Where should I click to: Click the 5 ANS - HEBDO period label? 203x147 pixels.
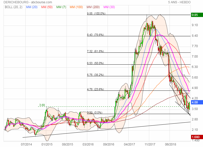coord(179,2)
